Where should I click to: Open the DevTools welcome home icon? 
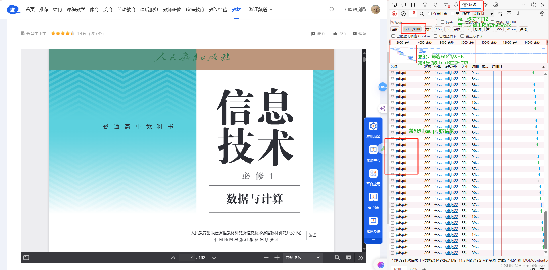pyautogui.click(x=425, y=5)
